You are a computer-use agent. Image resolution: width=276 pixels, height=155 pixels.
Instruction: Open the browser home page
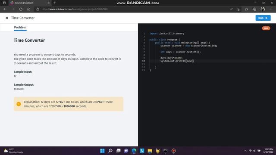[29, 9]
